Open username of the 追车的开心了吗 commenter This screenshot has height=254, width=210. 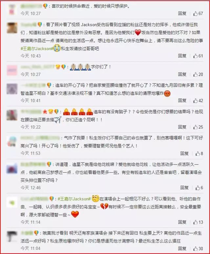pyautogui.click(x=33, y=85)
